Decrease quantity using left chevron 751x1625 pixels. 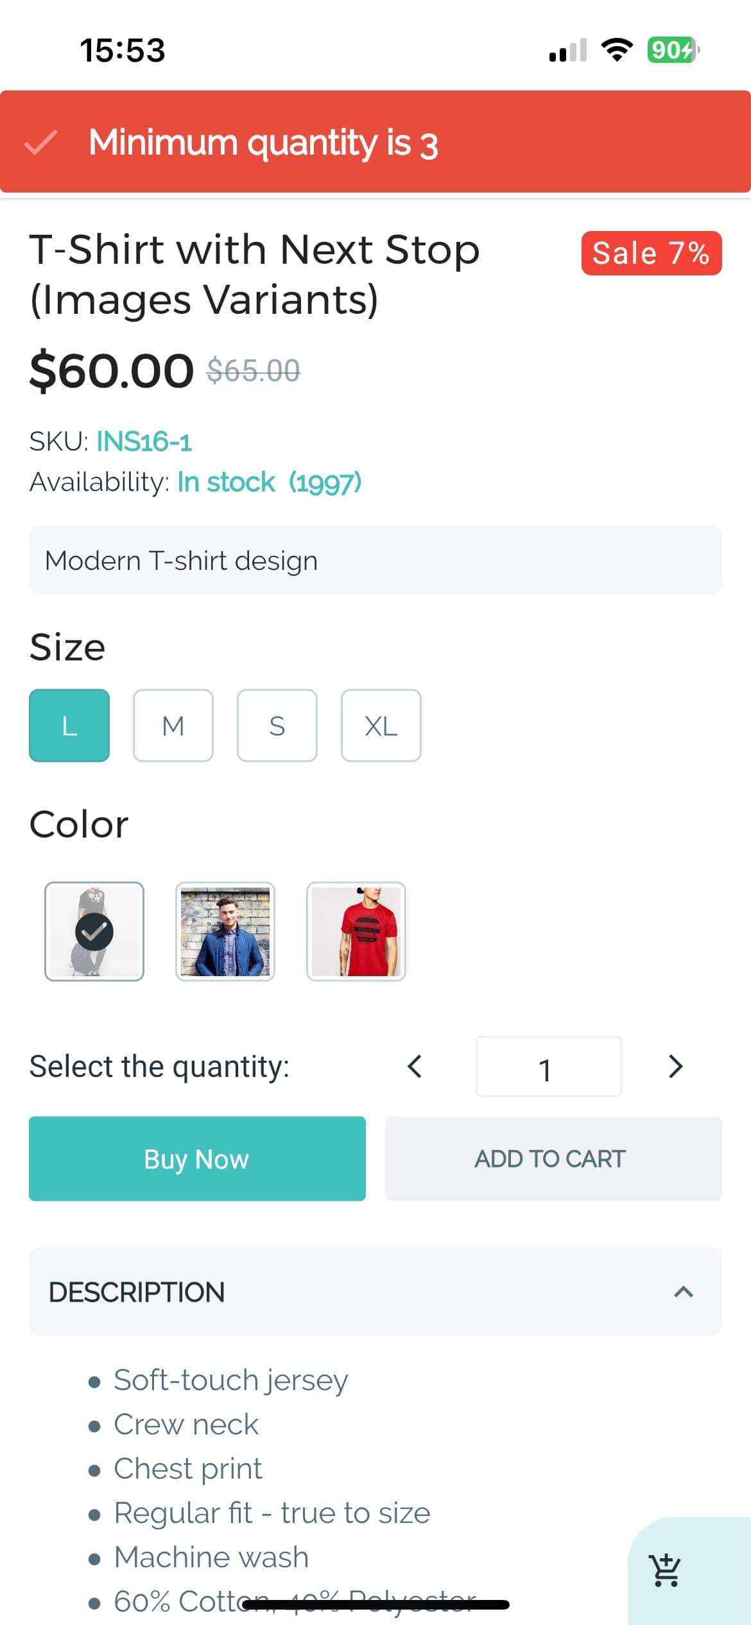[415, 1066]
